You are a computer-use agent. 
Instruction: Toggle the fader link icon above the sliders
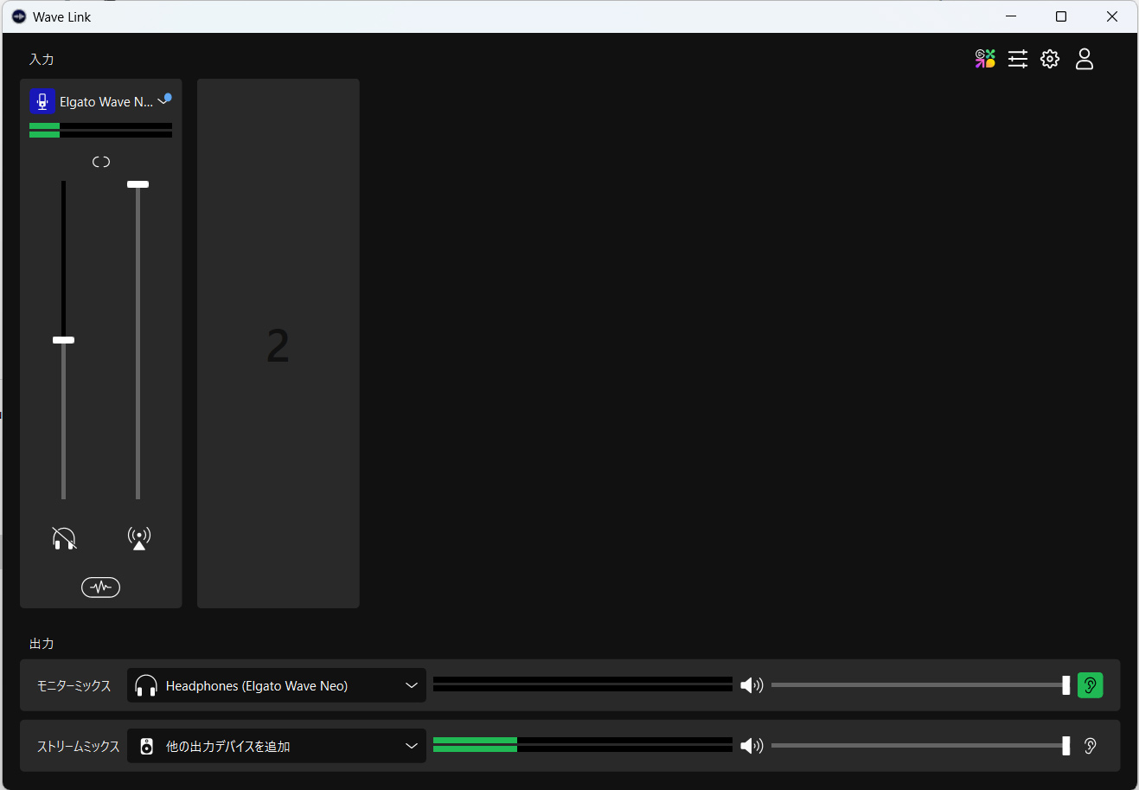tap(101, 162)
